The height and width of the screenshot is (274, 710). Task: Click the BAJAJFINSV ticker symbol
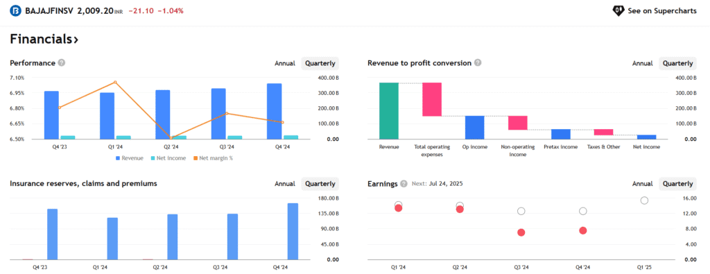coord(50,11)
